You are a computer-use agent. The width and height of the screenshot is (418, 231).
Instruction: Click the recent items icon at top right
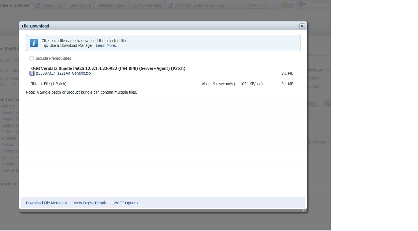[x=300, y=4]
